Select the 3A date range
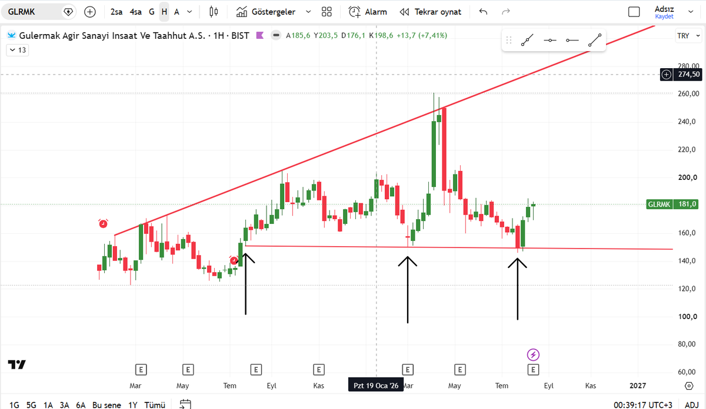Viewport: 706px width, 409px height. click(x=64, y=405)
